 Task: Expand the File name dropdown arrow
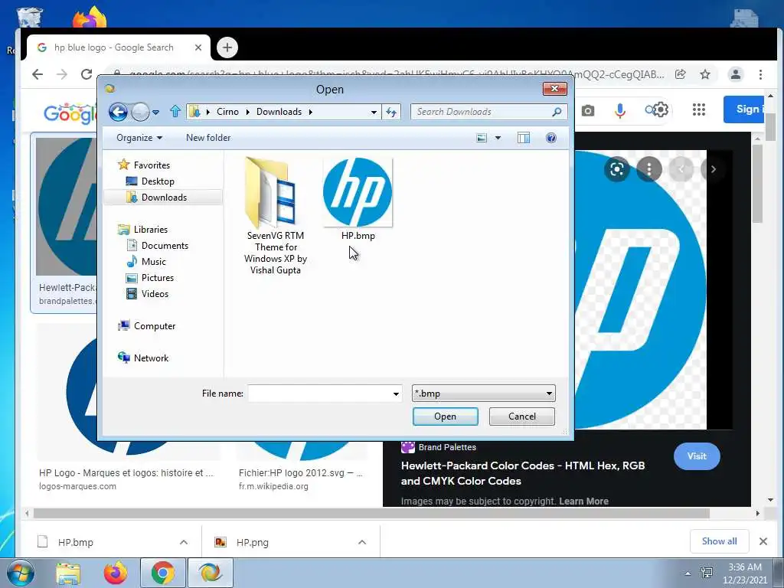pyautogui.click(x=396, y=394)
